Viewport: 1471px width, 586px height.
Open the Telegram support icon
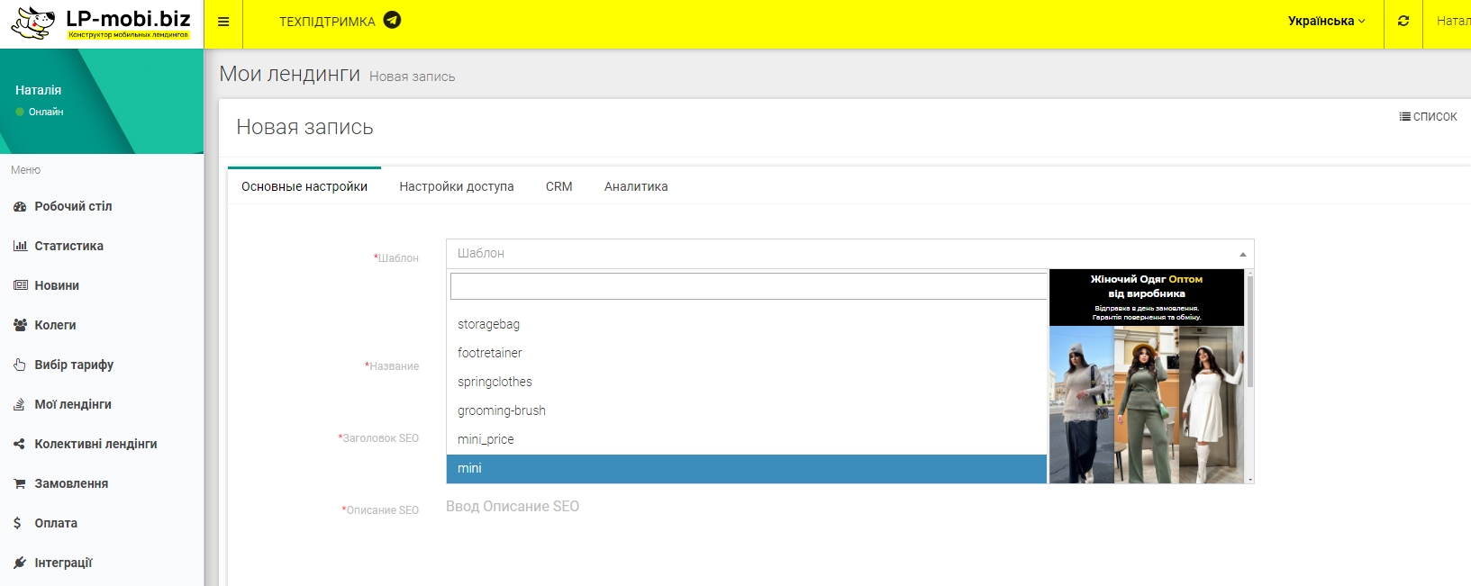click(x=392, y=21)
